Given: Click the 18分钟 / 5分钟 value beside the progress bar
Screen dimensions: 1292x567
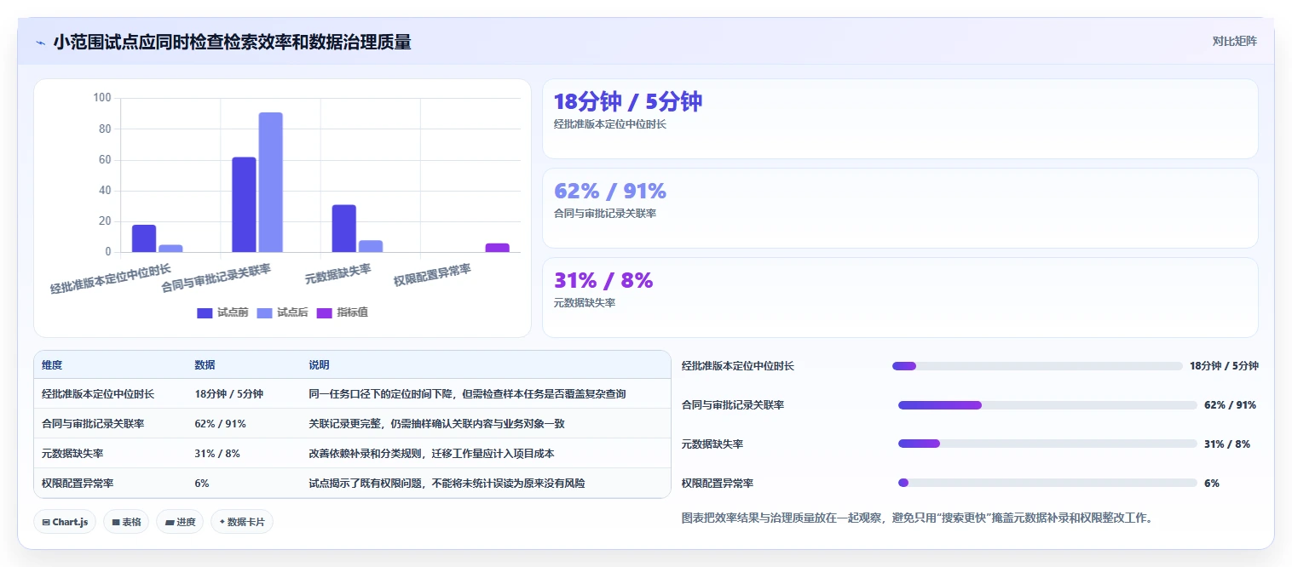Looking at the screenshot, I should coord(1224,366).
